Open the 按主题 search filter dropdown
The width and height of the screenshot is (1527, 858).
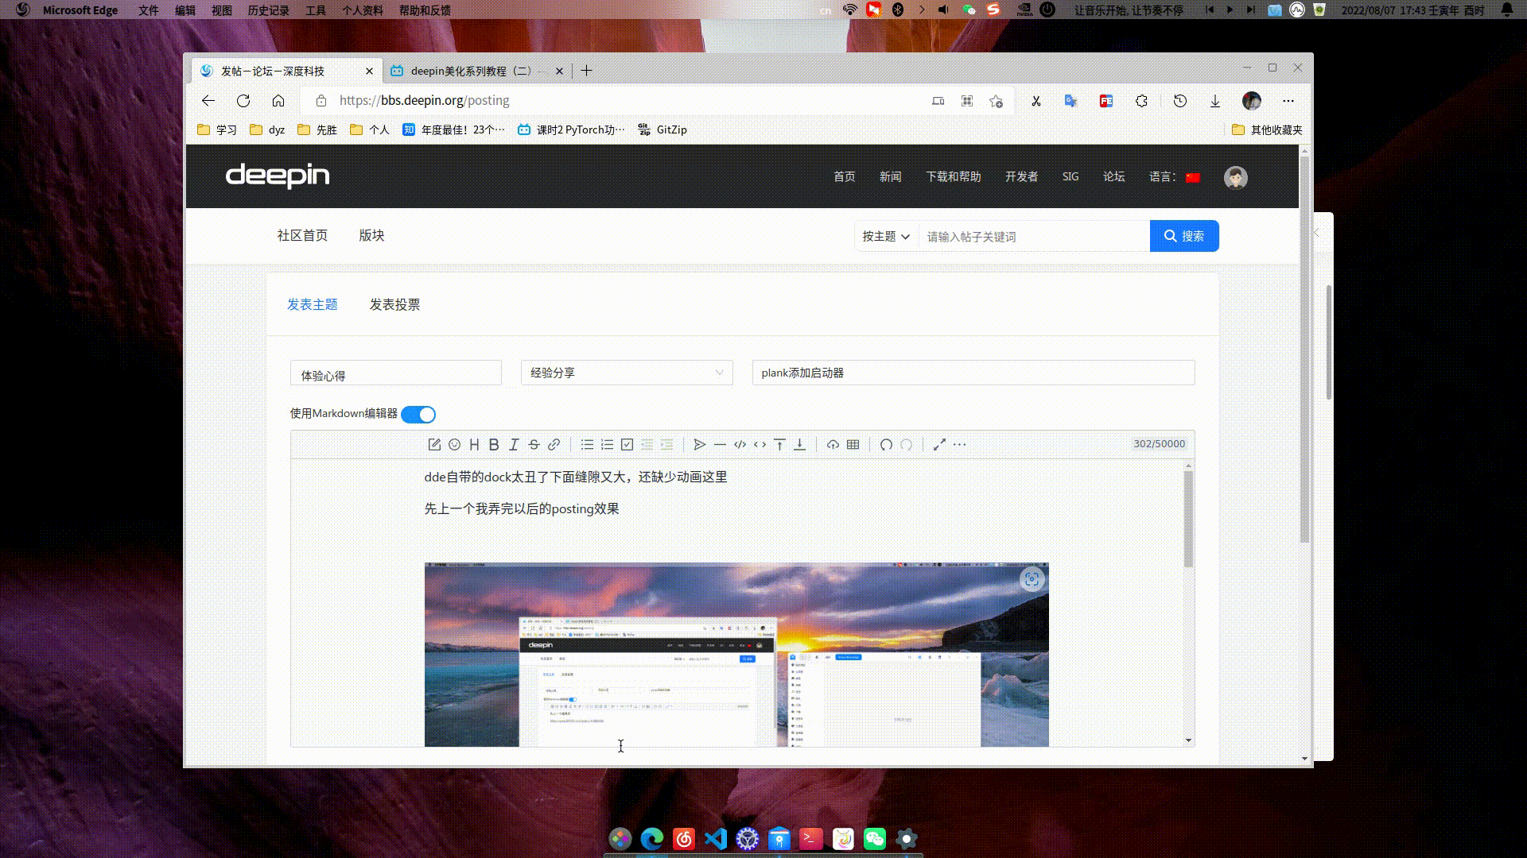coord(884,236)
